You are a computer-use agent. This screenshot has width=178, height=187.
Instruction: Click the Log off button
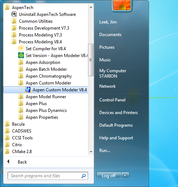pos(109,176)
